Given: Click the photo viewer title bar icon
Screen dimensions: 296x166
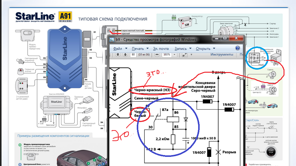Looking at the screenshot, I should [x=112, y=40].
